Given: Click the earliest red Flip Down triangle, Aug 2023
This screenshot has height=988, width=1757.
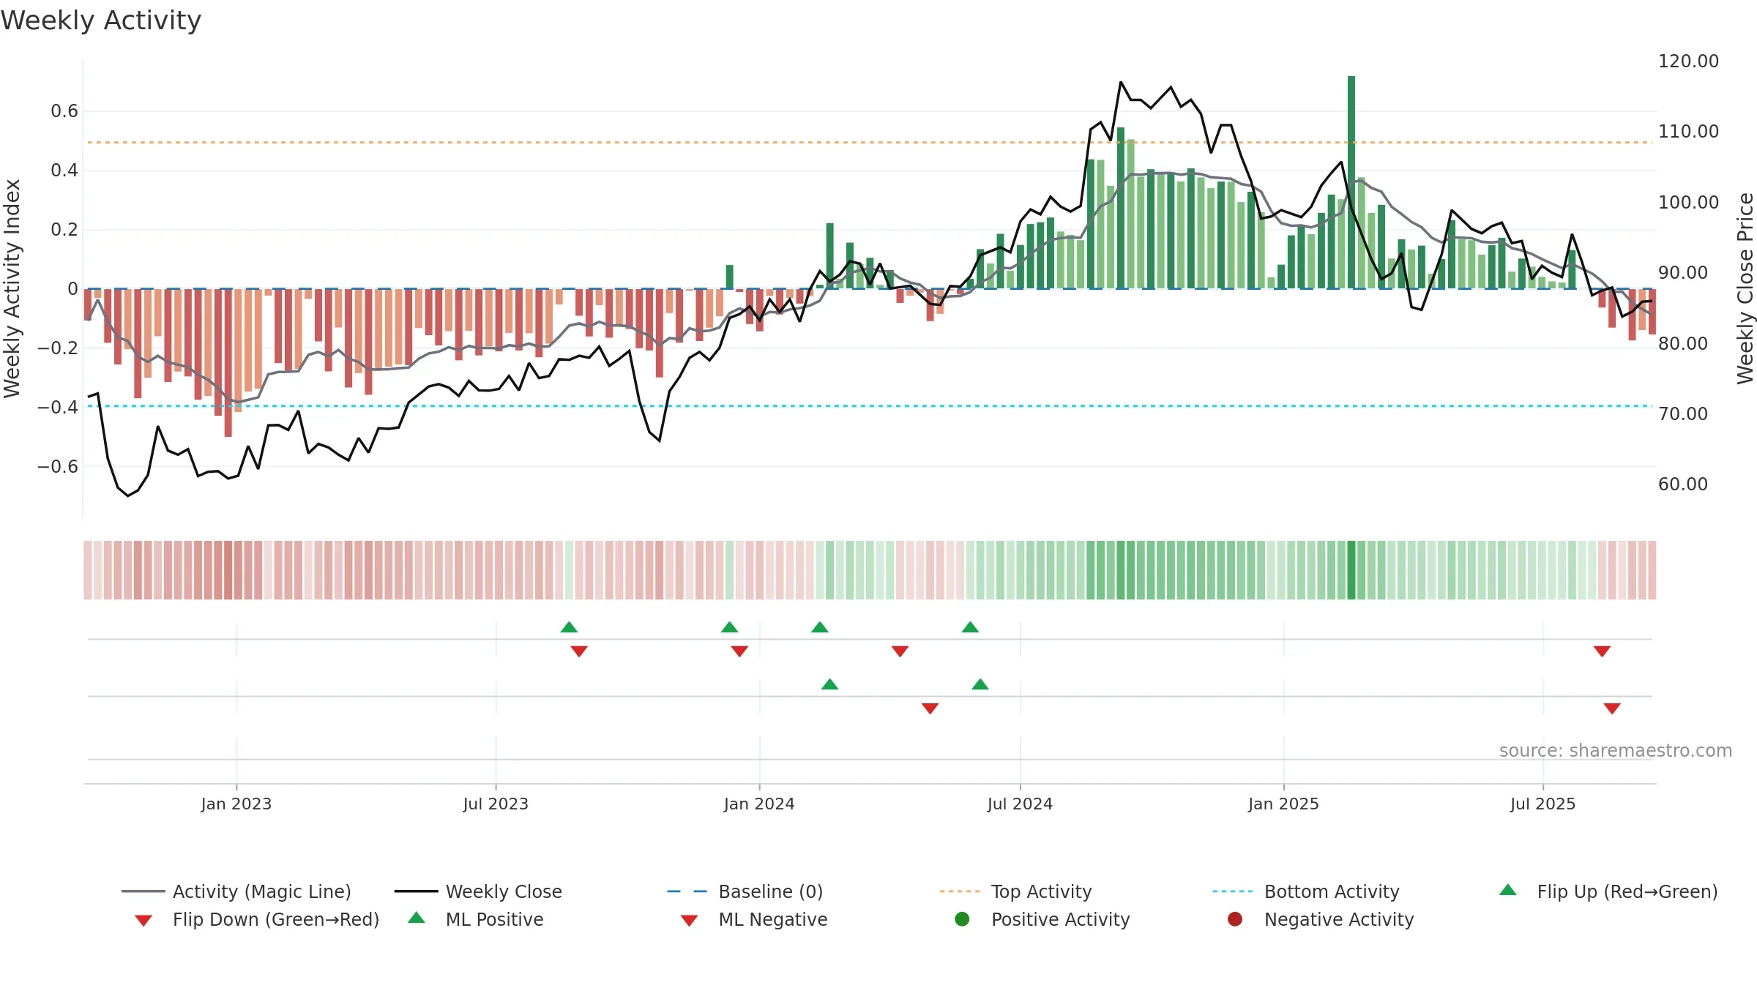Looking at the screenshot, I should (579, 651).
